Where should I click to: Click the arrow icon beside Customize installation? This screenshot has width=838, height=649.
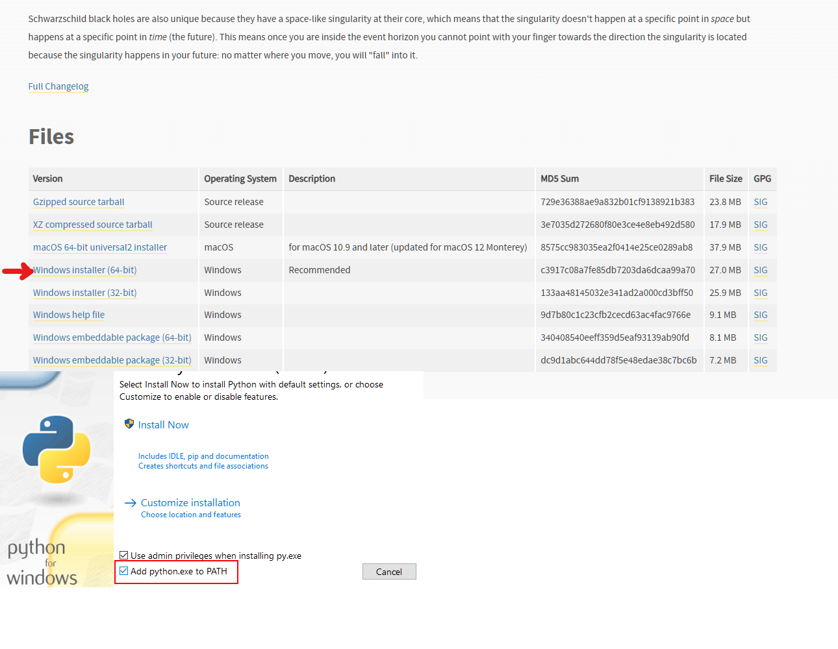(x=131, y=503)
